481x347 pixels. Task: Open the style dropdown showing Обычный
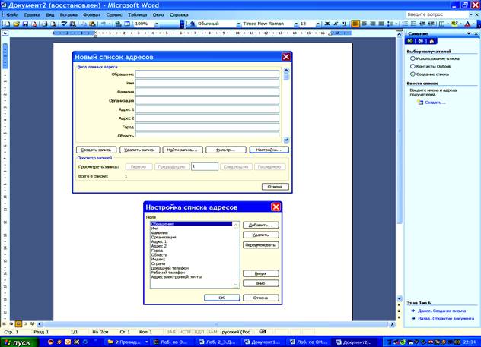[x=238, y=24]
